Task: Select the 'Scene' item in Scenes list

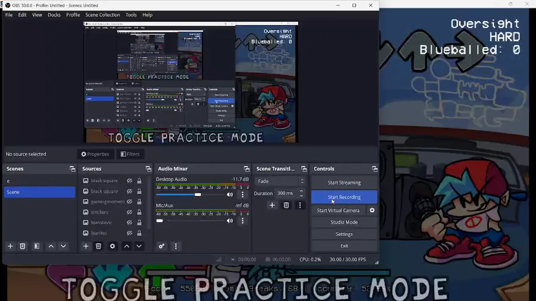Action: coord(40,192)
